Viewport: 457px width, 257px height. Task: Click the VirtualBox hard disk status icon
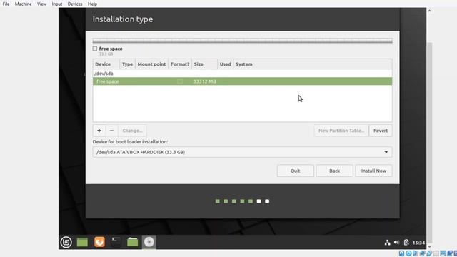(x=401, y=253)
